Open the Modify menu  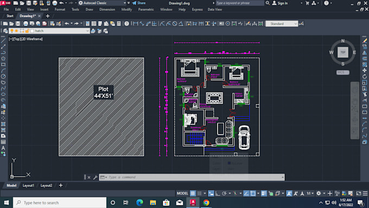pos(126,9)
